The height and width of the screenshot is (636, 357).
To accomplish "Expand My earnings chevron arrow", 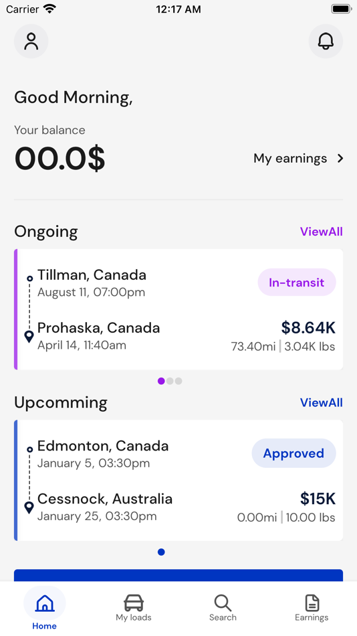I will pos(340,158).
